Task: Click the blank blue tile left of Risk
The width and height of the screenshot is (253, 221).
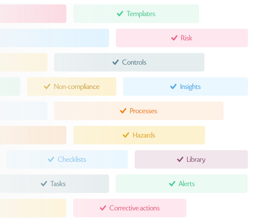Action: (x=54, y=38)
